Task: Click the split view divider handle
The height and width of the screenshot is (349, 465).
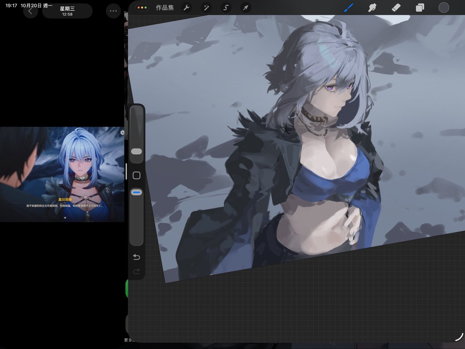Action: pyautogui.click(x=126, y=171)
